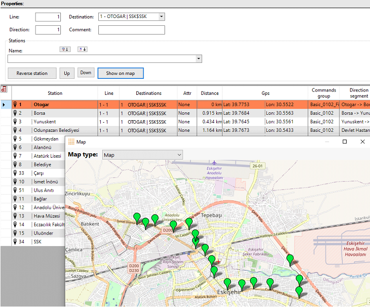Screen dimensions: 370x307
Task: Select the Yunuskent station row
Action: (46, 122)
